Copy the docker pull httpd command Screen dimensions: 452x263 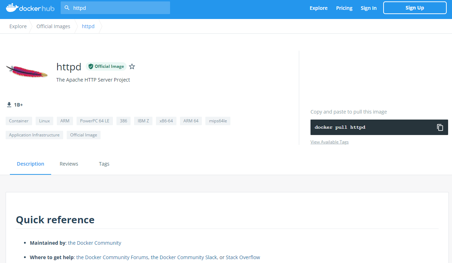click(440, 127)
